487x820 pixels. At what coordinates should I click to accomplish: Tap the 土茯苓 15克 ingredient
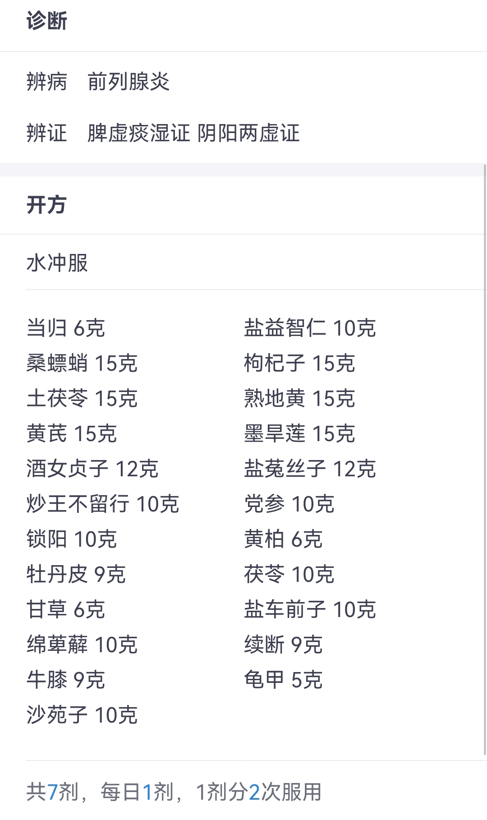(82, 398)
